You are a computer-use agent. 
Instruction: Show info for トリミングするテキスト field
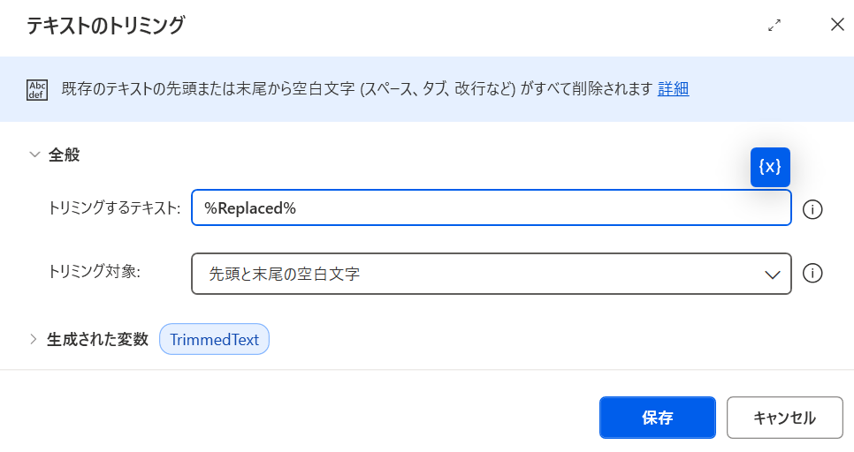(812, 209)
